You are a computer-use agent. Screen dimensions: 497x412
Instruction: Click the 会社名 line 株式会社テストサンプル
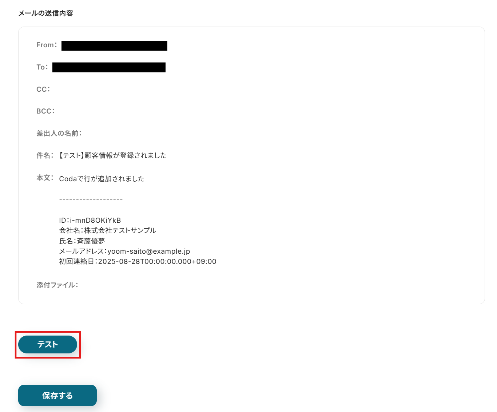(x=108, y=230)
